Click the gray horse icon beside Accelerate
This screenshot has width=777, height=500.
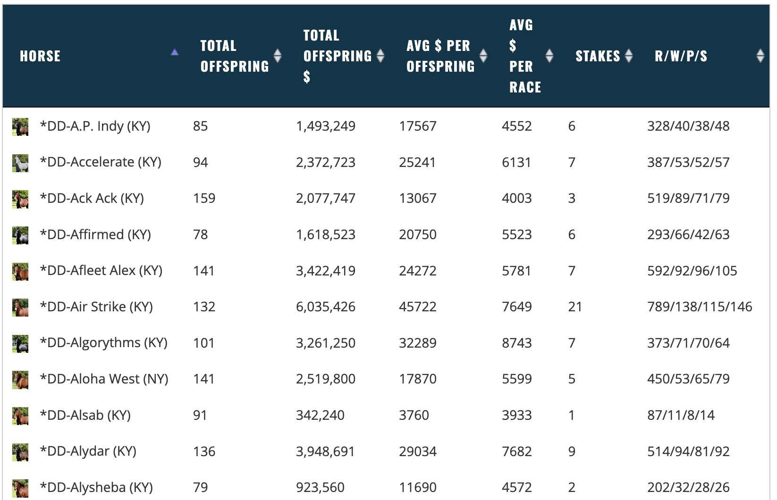coord(20,163)
